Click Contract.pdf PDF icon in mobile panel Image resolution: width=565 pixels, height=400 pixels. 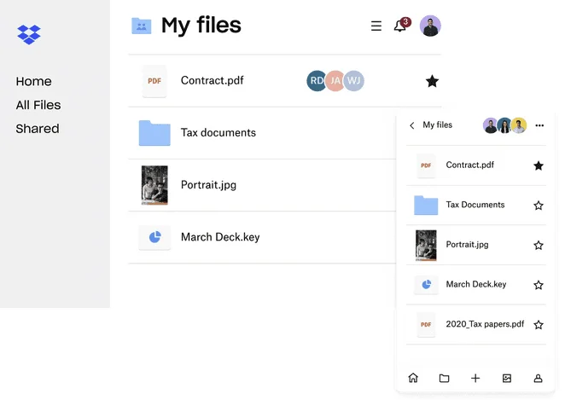coord(426,165)
